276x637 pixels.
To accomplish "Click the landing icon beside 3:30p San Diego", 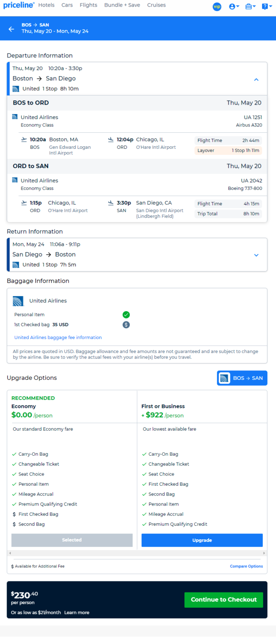I will click(x=110, y=203).
